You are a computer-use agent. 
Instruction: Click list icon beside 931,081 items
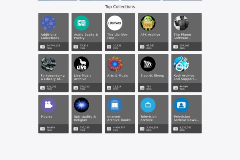tap(42, 88)
